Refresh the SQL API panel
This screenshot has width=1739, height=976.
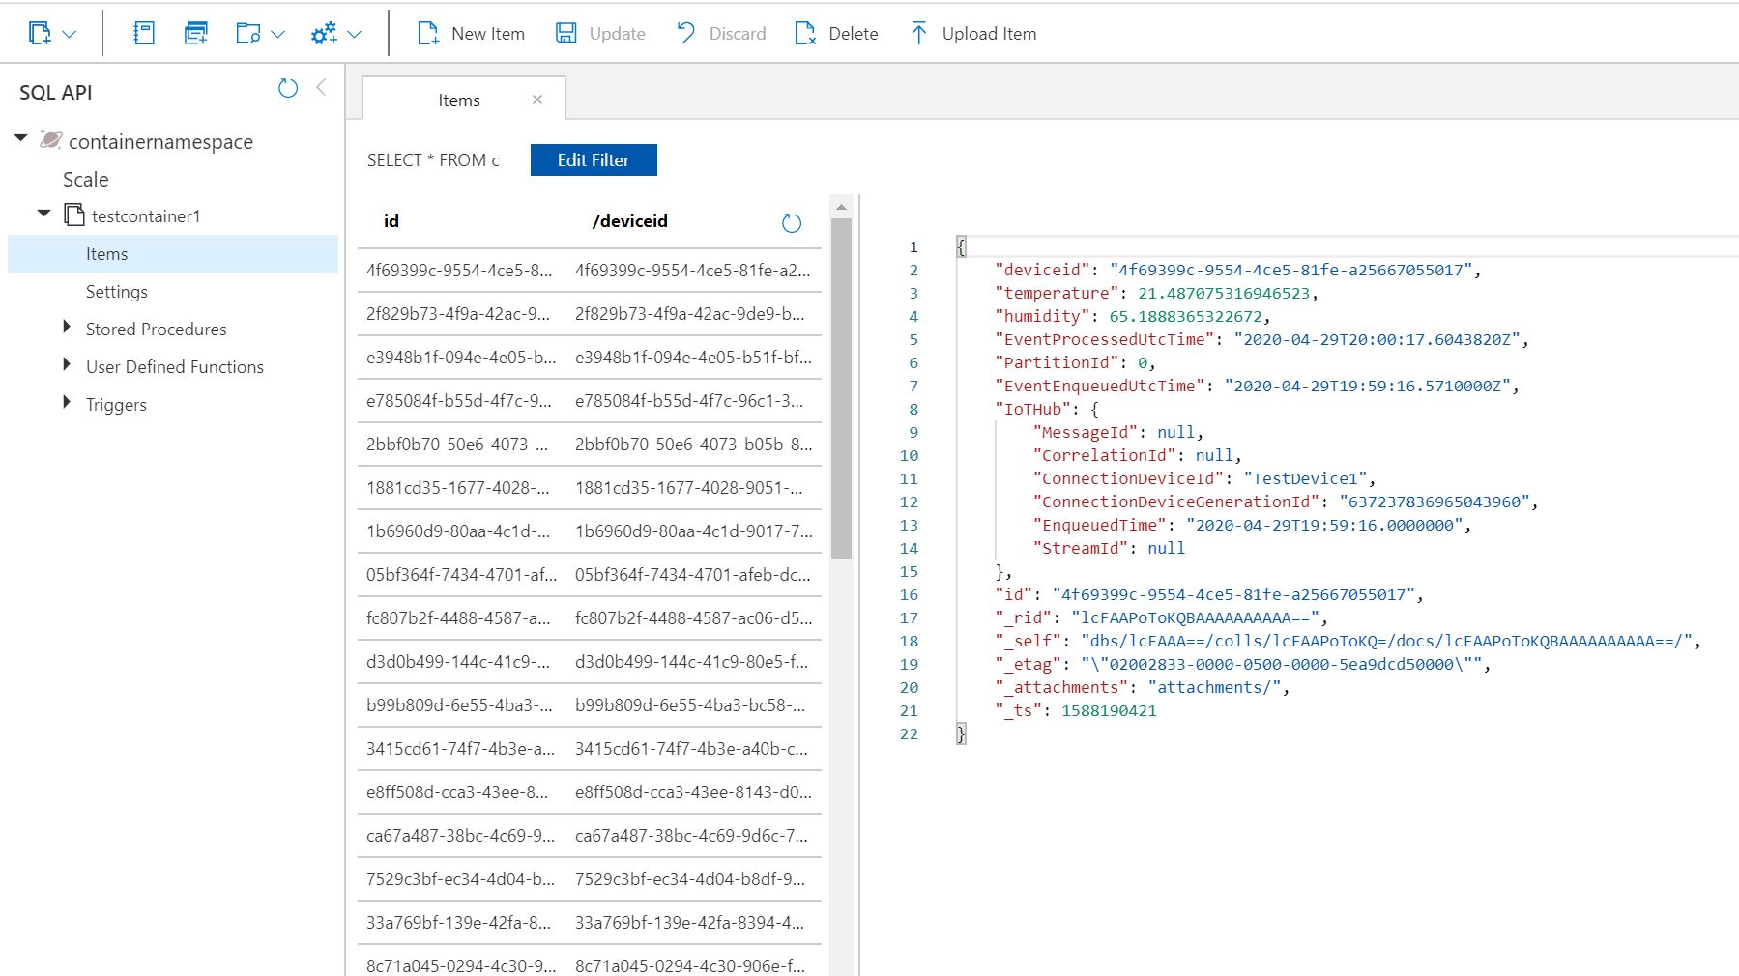(x=287, y=88)
